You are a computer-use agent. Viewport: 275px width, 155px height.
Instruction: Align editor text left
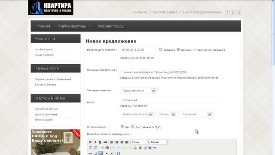coord(112,142)
